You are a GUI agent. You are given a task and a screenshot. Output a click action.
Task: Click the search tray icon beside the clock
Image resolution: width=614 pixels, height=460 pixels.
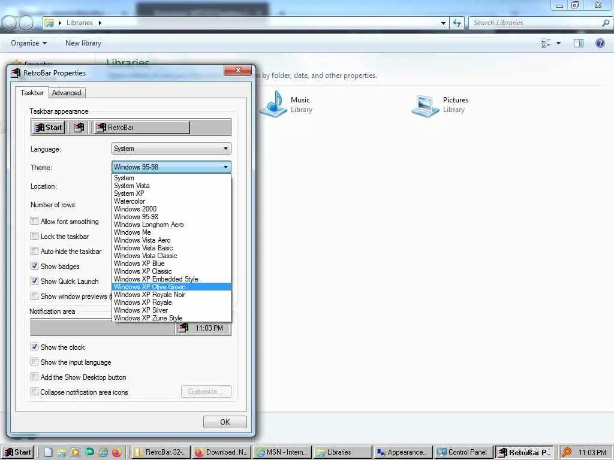[567, 452]
